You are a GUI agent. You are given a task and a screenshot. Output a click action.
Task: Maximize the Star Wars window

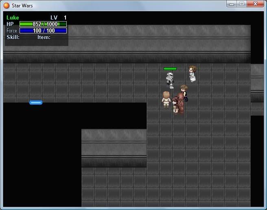[x=242, y=4]
